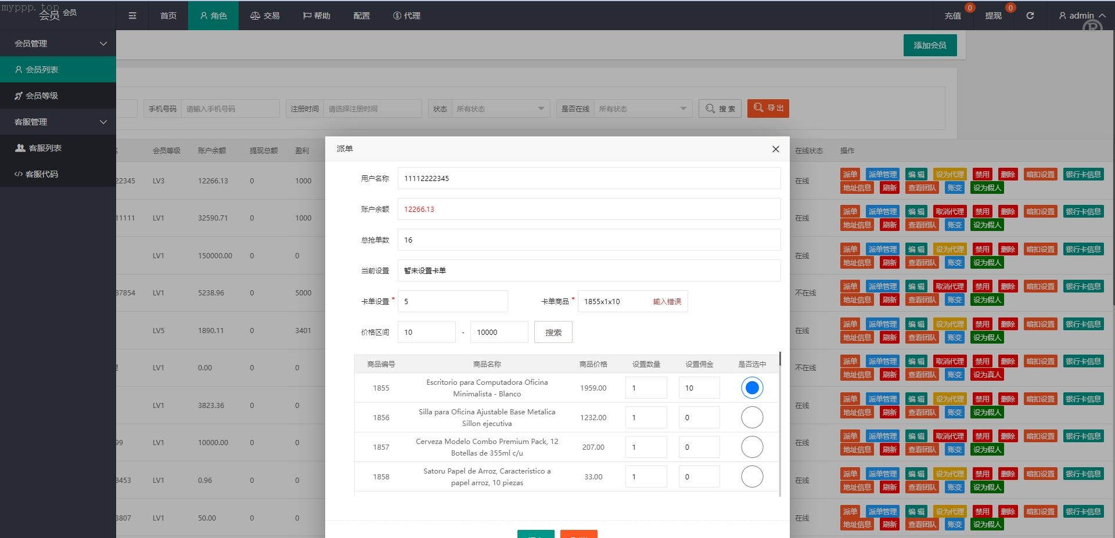Click the hamburger menu collapse icon
The width and height of the screenshot is (1115, 538).
(132, 16)
